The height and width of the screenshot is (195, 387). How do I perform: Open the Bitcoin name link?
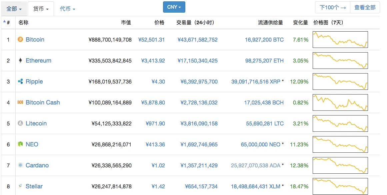tap(35, 40)
